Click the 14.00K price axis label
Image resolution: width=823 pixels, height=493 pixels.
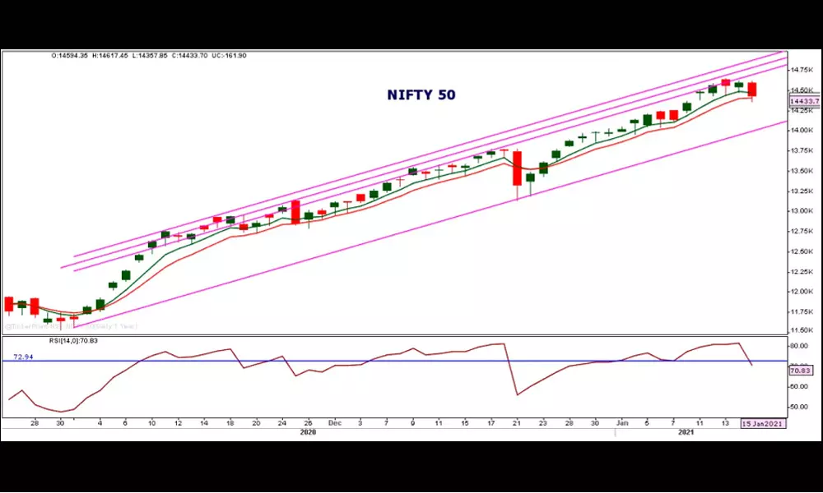(803, 131)
